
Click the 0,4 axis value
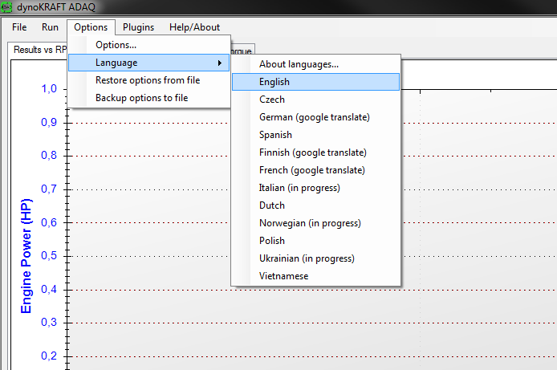(x=49, y=289)
